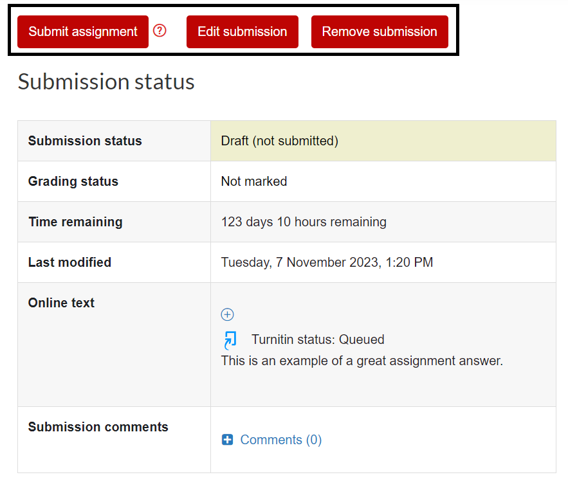
Task: Click the bold 'Submission status' table row label
Action: click(85, 141)
